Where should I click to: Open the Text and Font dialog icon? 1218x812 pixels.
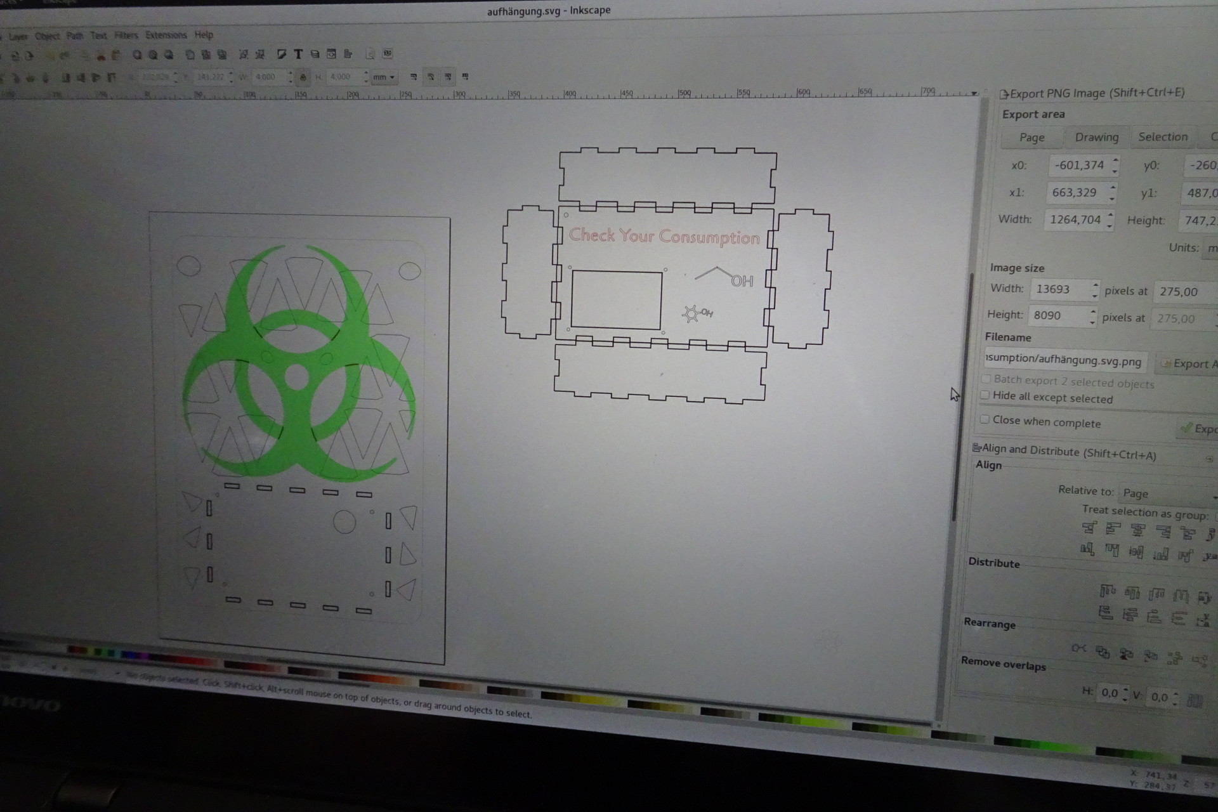tap(298, 54)
